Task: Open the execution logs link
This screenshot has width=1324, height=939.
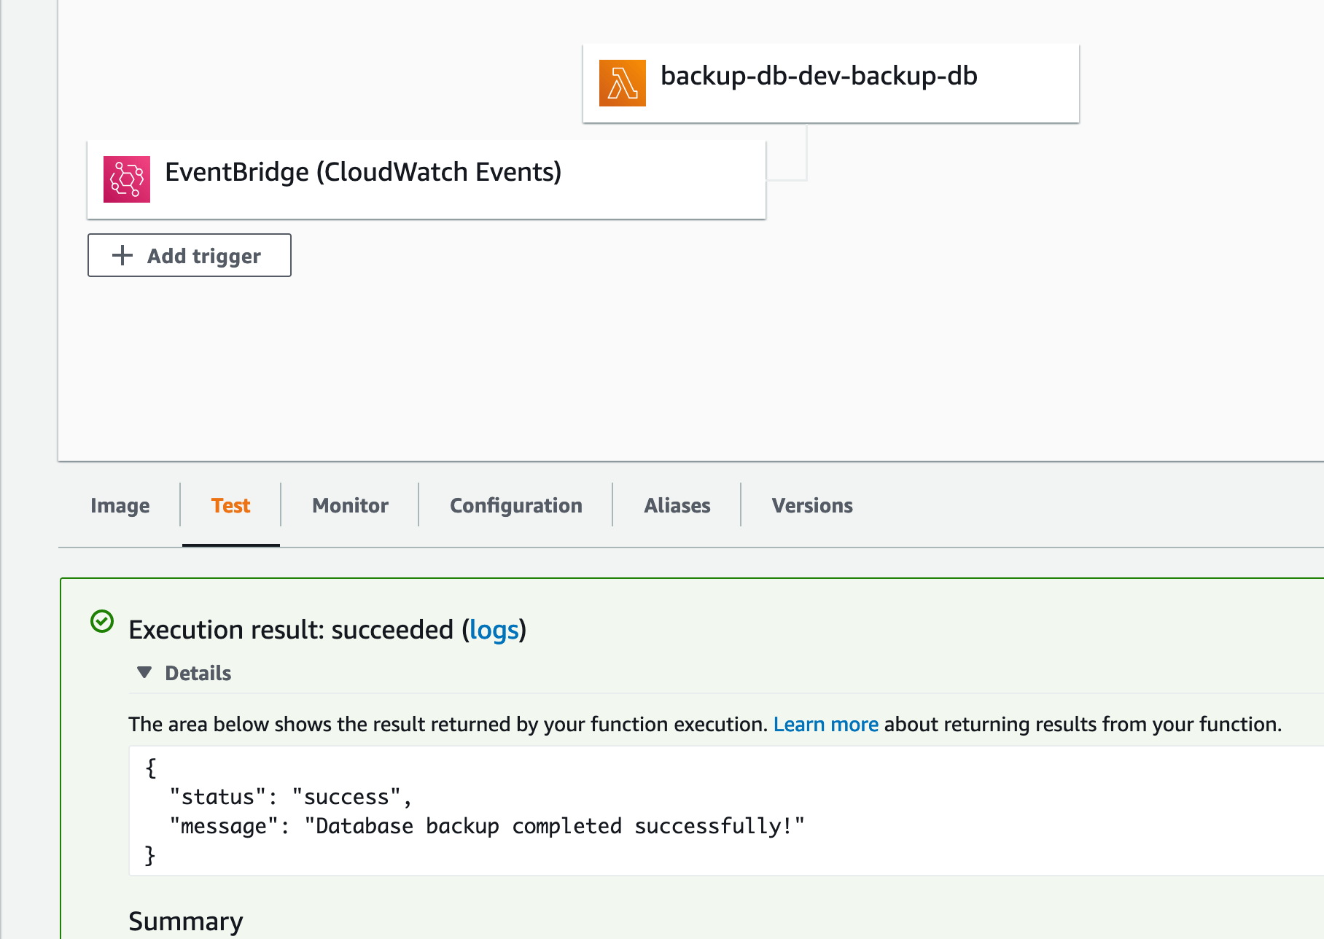Action: pos(495,629)
